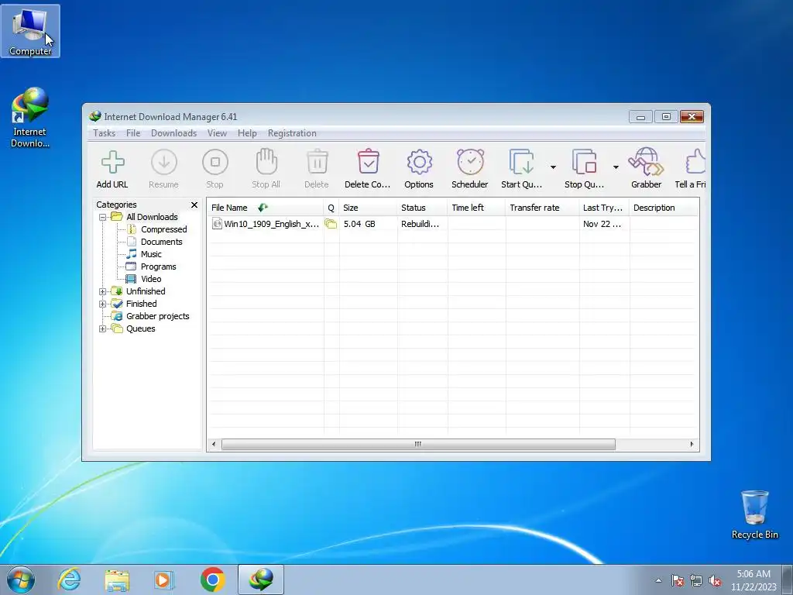Click the Start Queue icon
The image size is (793, 595).
[x=521, y=162]
